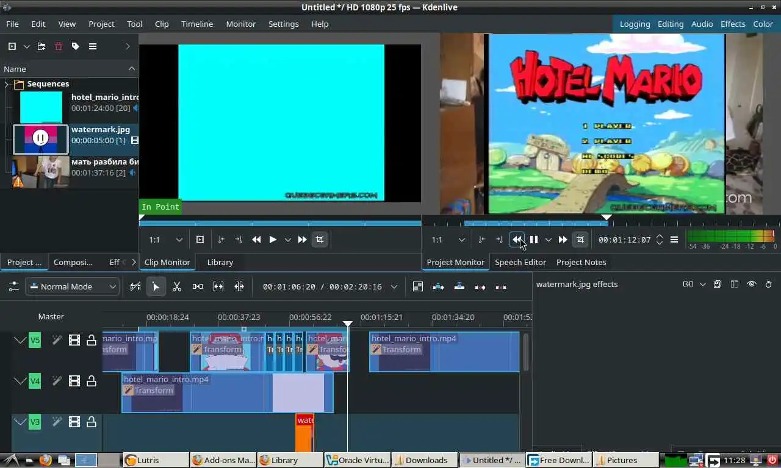The height and width of the screenshot is (468, 781).
Task: Toggle effects on track V3
Action: (57, 422)
